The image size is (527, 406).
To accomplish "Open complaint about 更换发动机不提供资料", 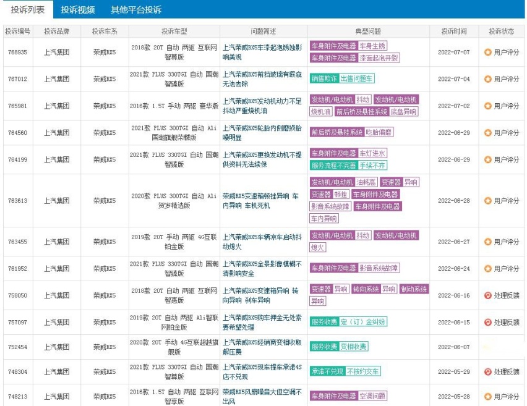I will 262,159.
